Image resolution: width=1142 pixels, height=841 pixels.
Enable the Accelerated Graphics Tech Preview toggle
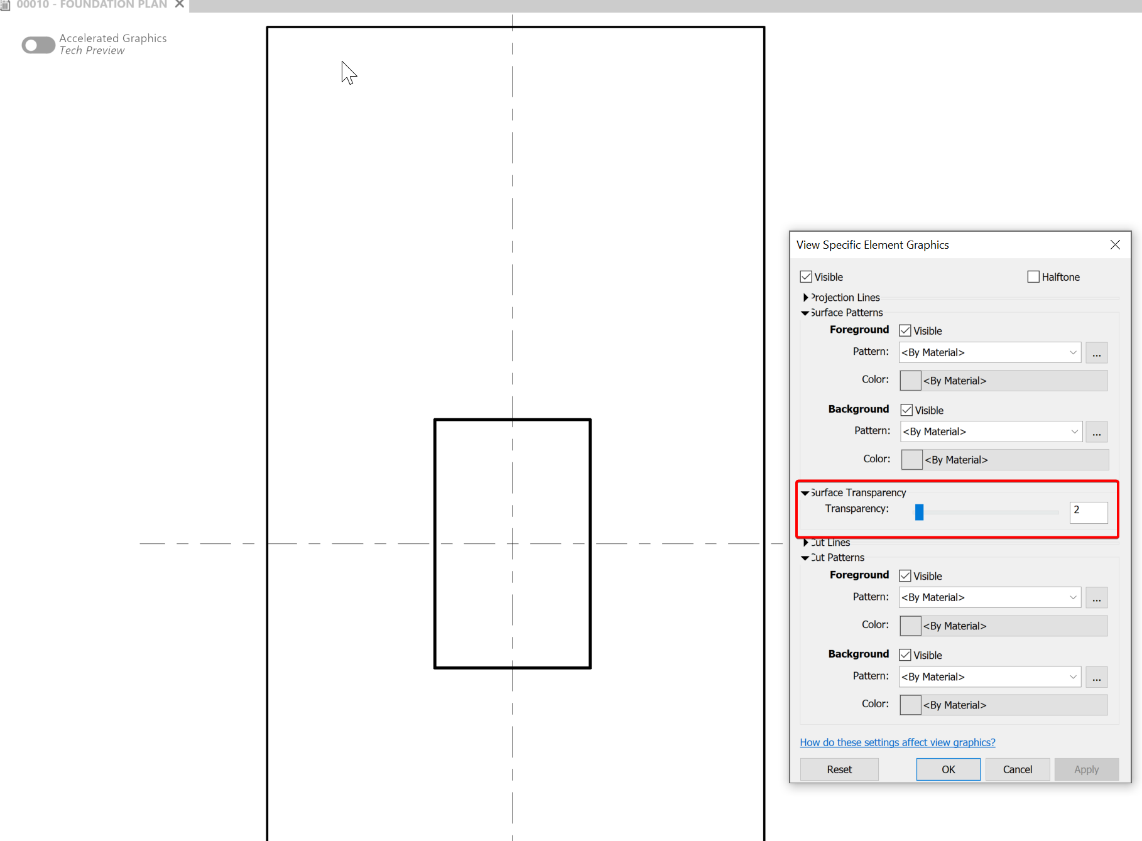38,45
